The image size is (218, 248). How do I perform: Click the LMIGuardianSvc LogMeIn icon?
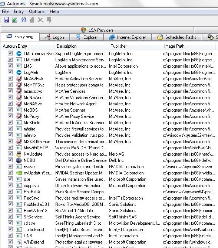pyautogui.click(x=19, y=54)
